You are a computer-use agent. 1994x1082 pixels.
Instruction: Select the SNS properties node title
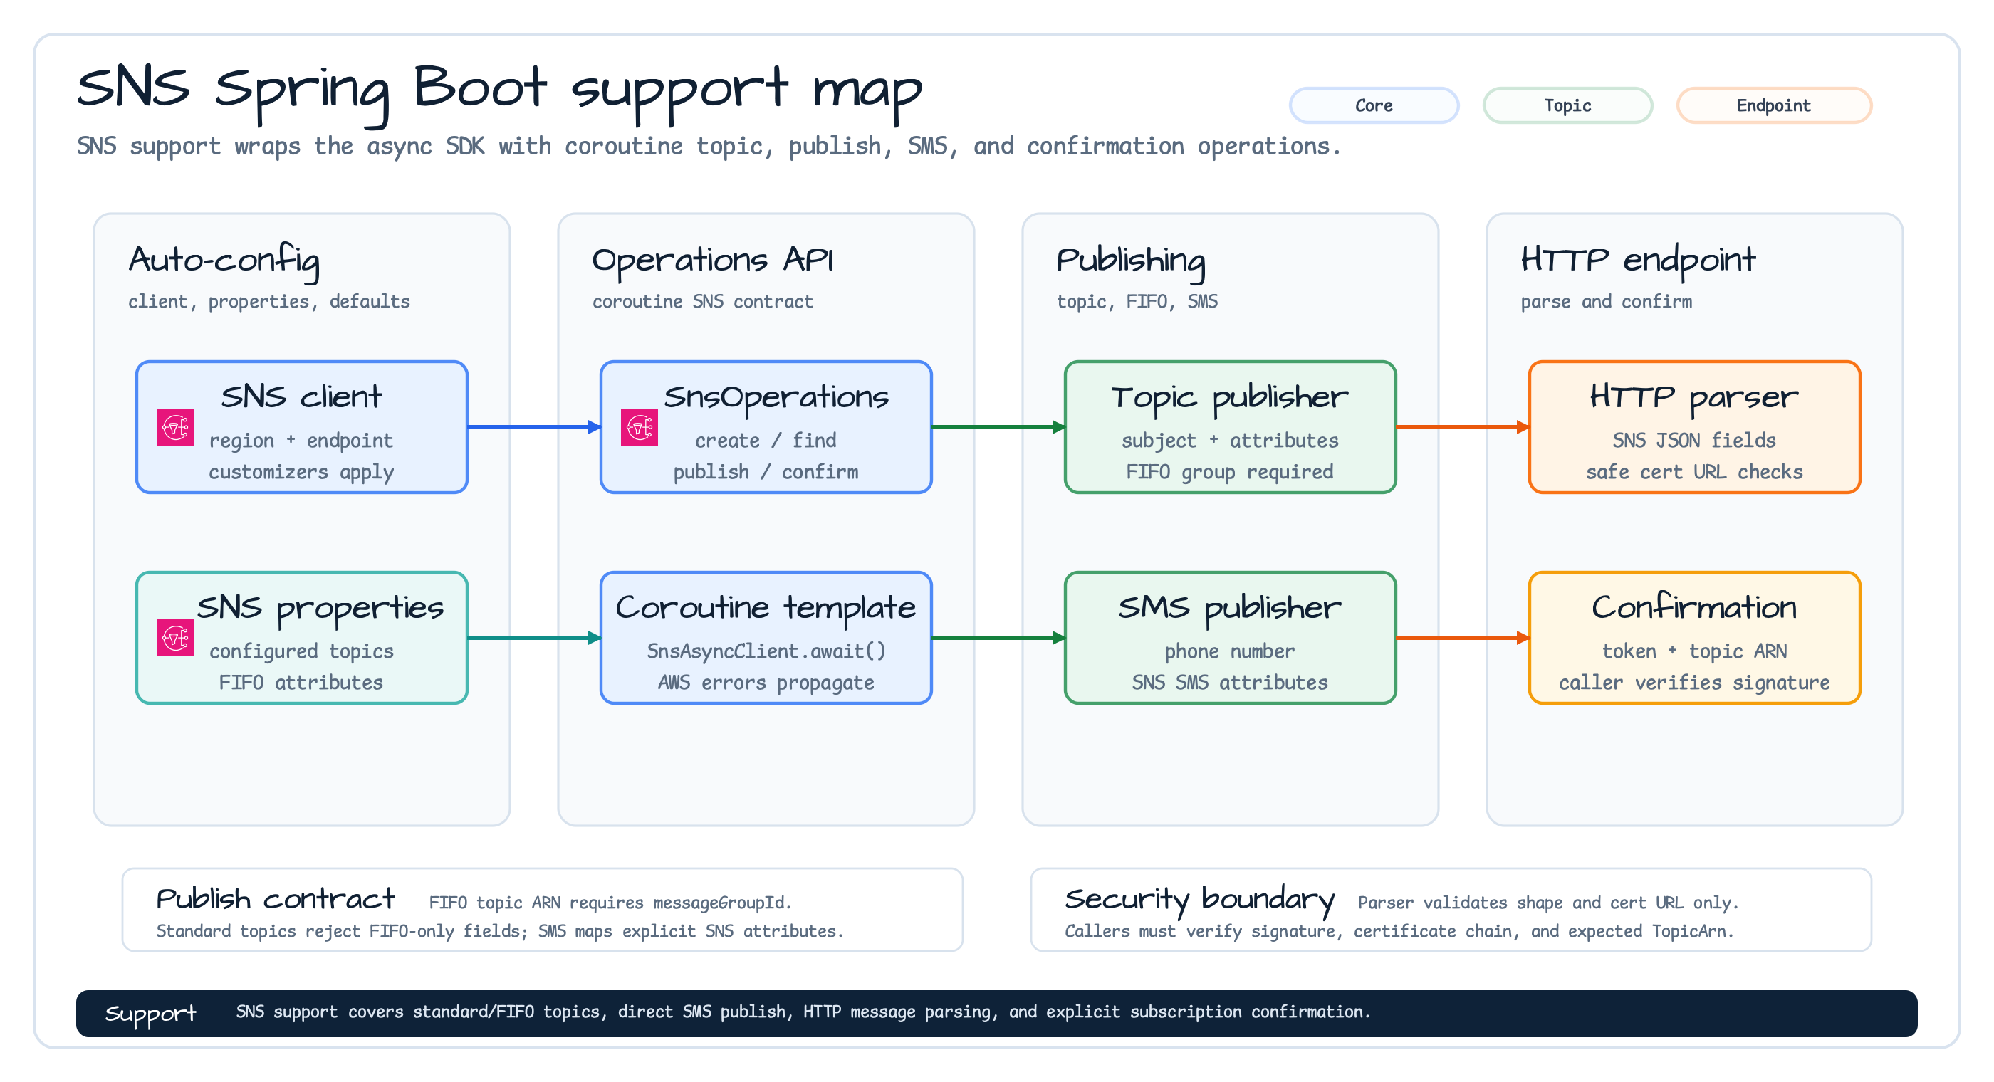[320, 609]
